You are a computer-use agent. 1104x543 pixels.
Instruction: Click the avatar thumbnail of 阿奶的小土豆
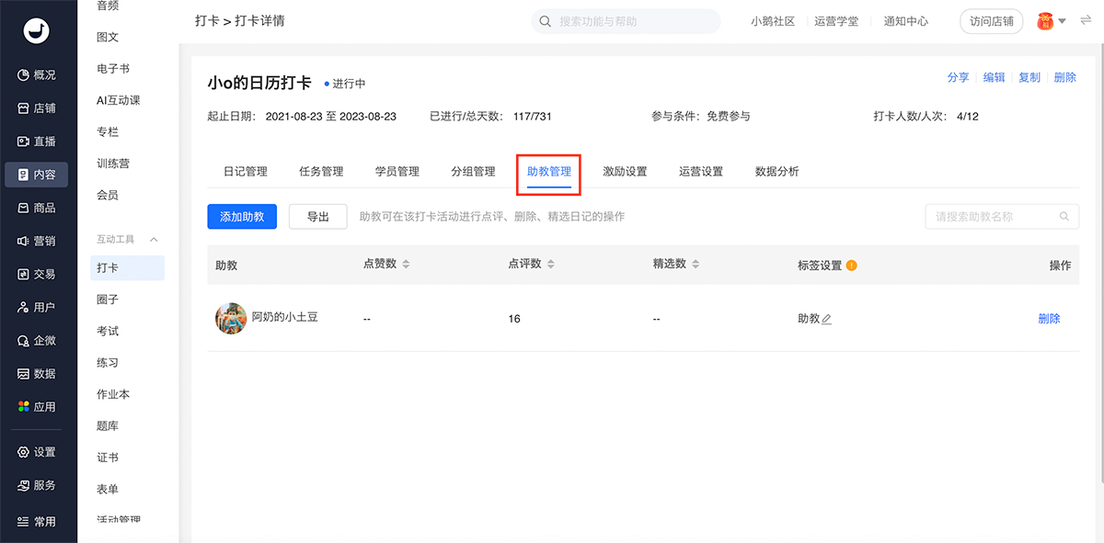click(231, 318)
